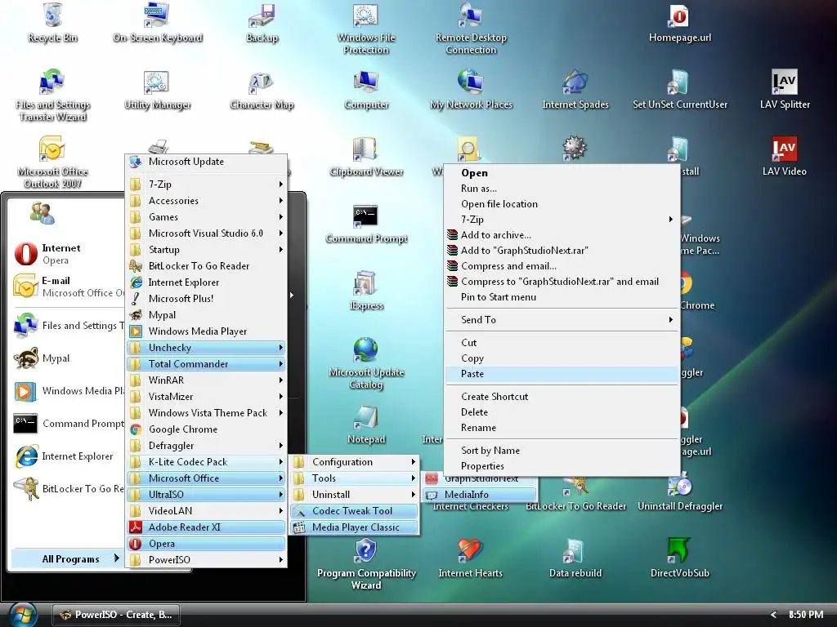Screen dimensions: 837x627
Task: Open All Programs in Start menu
Action: pyautogui.click(x=67, y=558)
